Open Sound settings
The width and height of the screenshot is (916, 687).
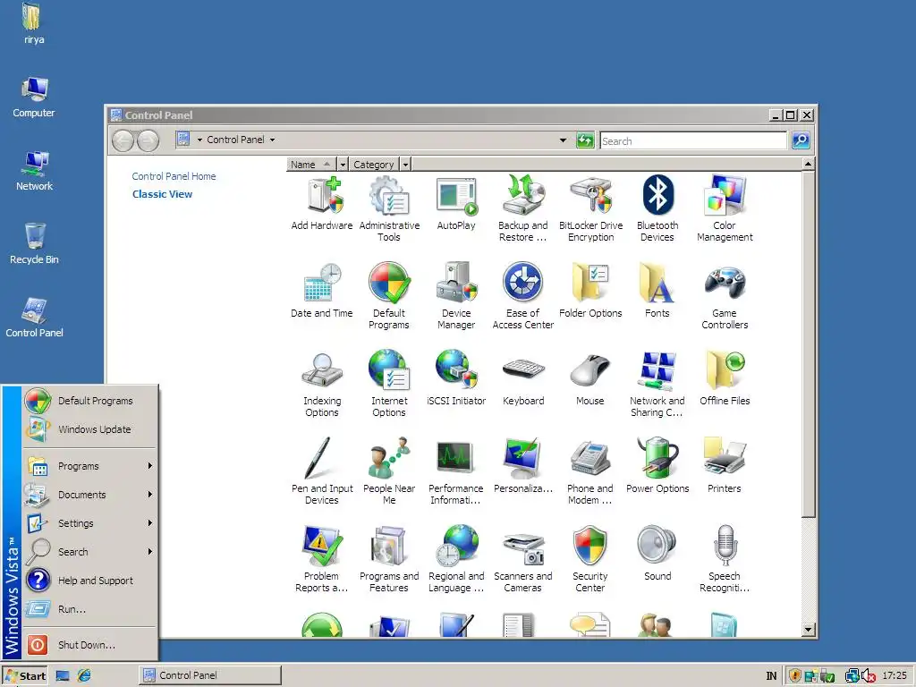(657, 553)
